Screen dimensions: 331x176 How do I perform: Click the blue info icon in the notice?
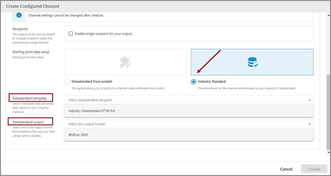[x=19, y=15]
